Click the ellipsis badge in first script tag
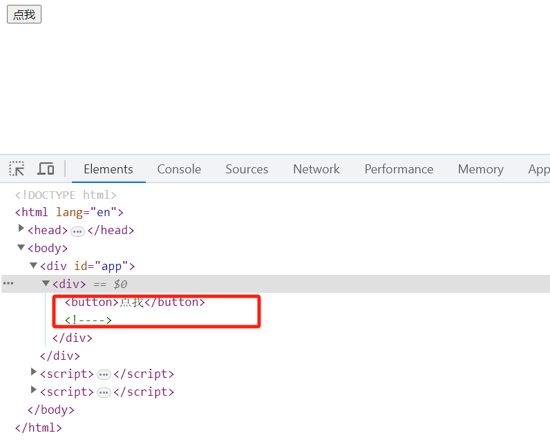This screenshot has height=442, width=550. (104, 374)
